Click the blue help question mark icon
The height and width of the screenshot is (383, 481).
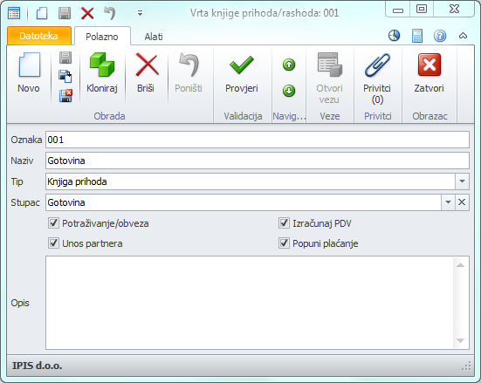coord(440,36)
